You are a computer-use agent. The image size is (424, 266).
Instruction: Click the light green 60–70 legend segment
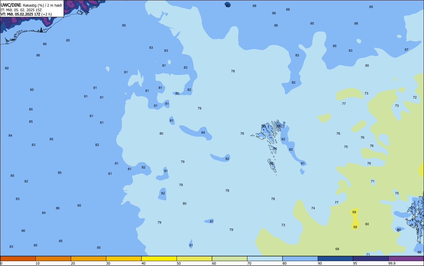(230, 258)
